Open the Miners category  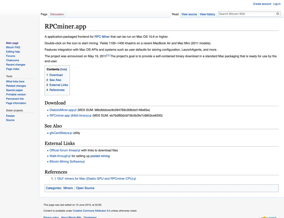tap(68, 188)
